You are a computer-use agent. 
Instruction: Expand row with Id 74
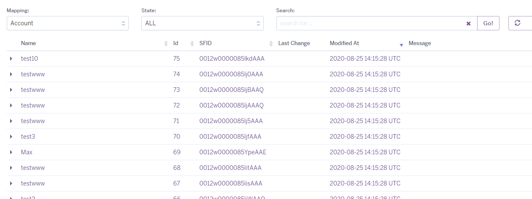pyautogui.click(x=11, y=74)
